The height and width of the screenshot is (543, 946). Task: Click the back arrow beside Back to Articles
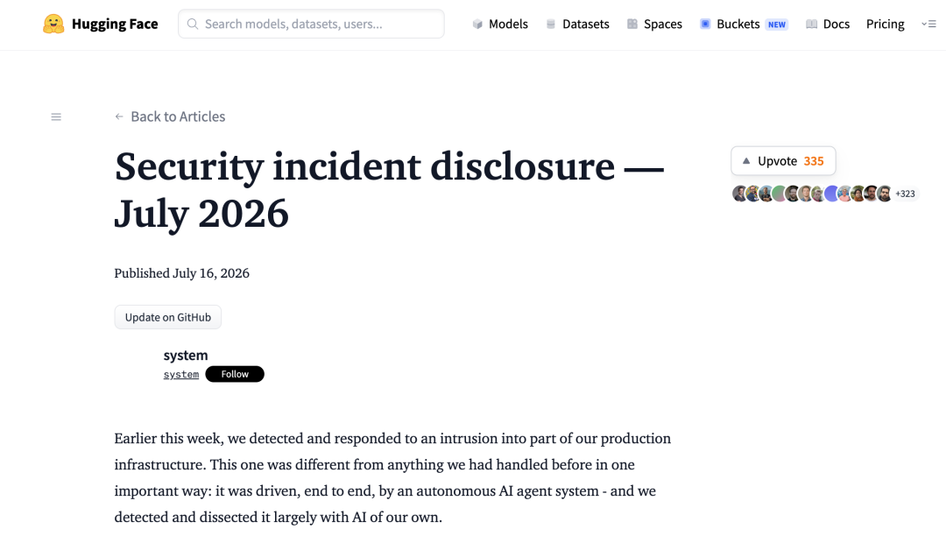(x=119, y=116)
